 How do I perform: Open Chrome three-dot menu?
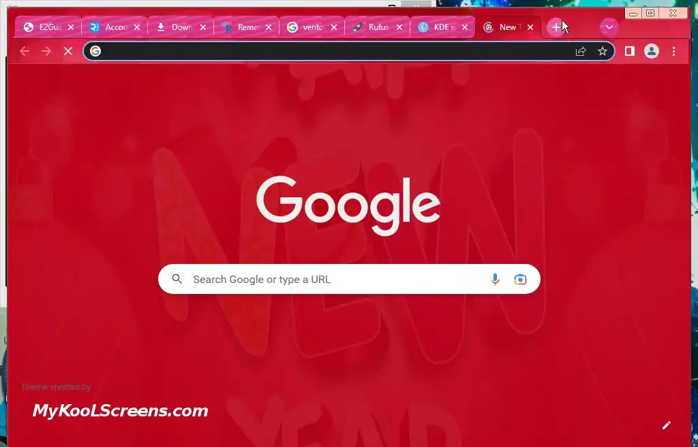pos(673,52)
